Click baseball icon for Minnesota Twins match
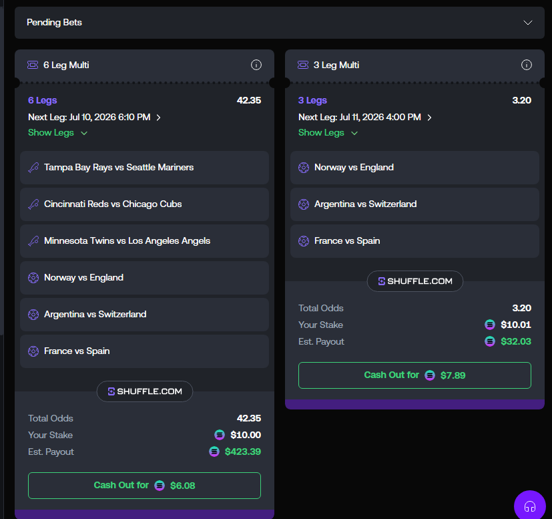This screenshot has width=552, height=519. coord(33,241)
